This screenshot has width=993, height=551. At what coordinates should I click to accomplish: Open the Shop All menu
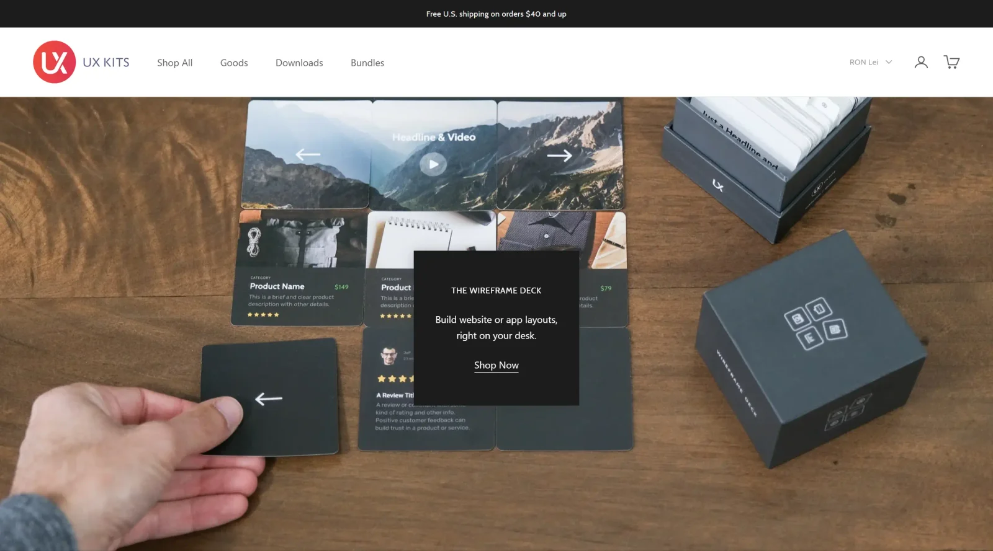pos(174,63)
